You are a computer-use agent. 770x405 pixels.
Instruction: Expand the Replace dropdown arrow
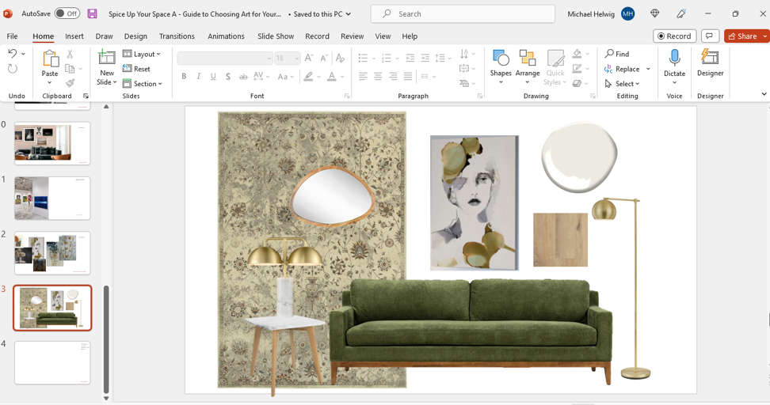[648, 69]
